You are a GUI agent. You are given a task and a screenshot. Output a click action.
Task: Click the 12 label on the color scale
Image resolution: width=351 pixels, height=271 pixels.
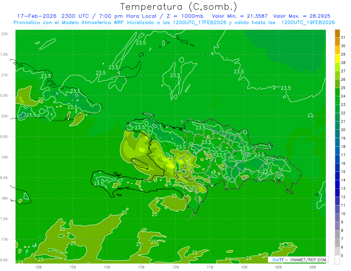click(343, 197)
